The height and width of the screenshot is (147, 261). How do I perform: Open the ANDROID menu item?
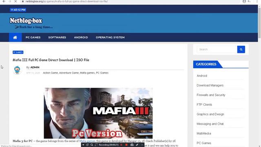click(x=81, y=37)
